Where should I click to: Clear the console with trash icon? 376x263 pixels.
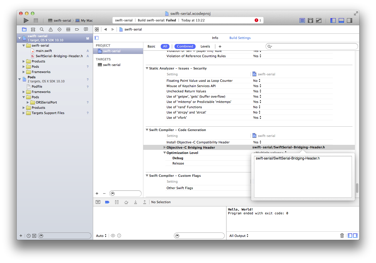[x=342, y=235]
